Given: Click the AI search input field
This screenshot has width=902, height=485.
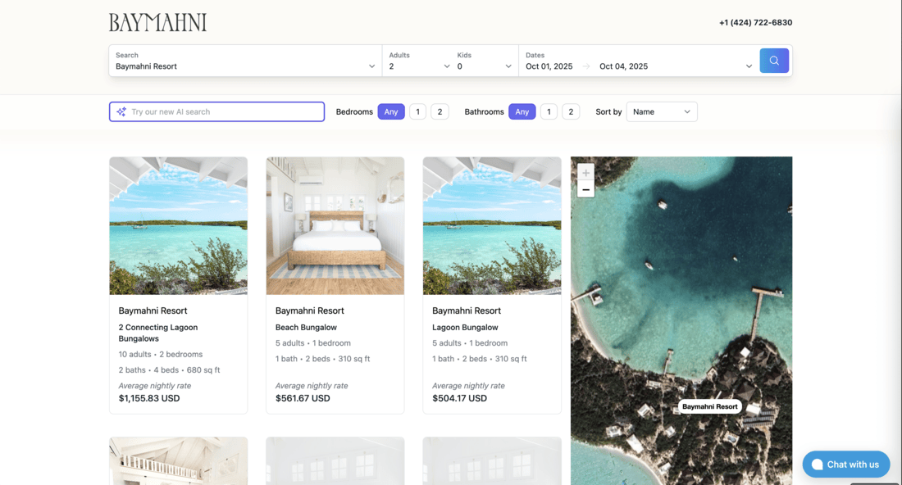Looking at the screenshot, I should click(x=223, y=112).
